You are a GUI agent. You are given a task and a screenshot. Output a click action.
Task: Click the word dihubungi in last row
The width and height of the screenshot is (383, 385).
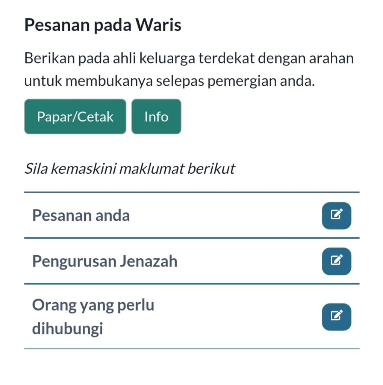coord(67,329)
